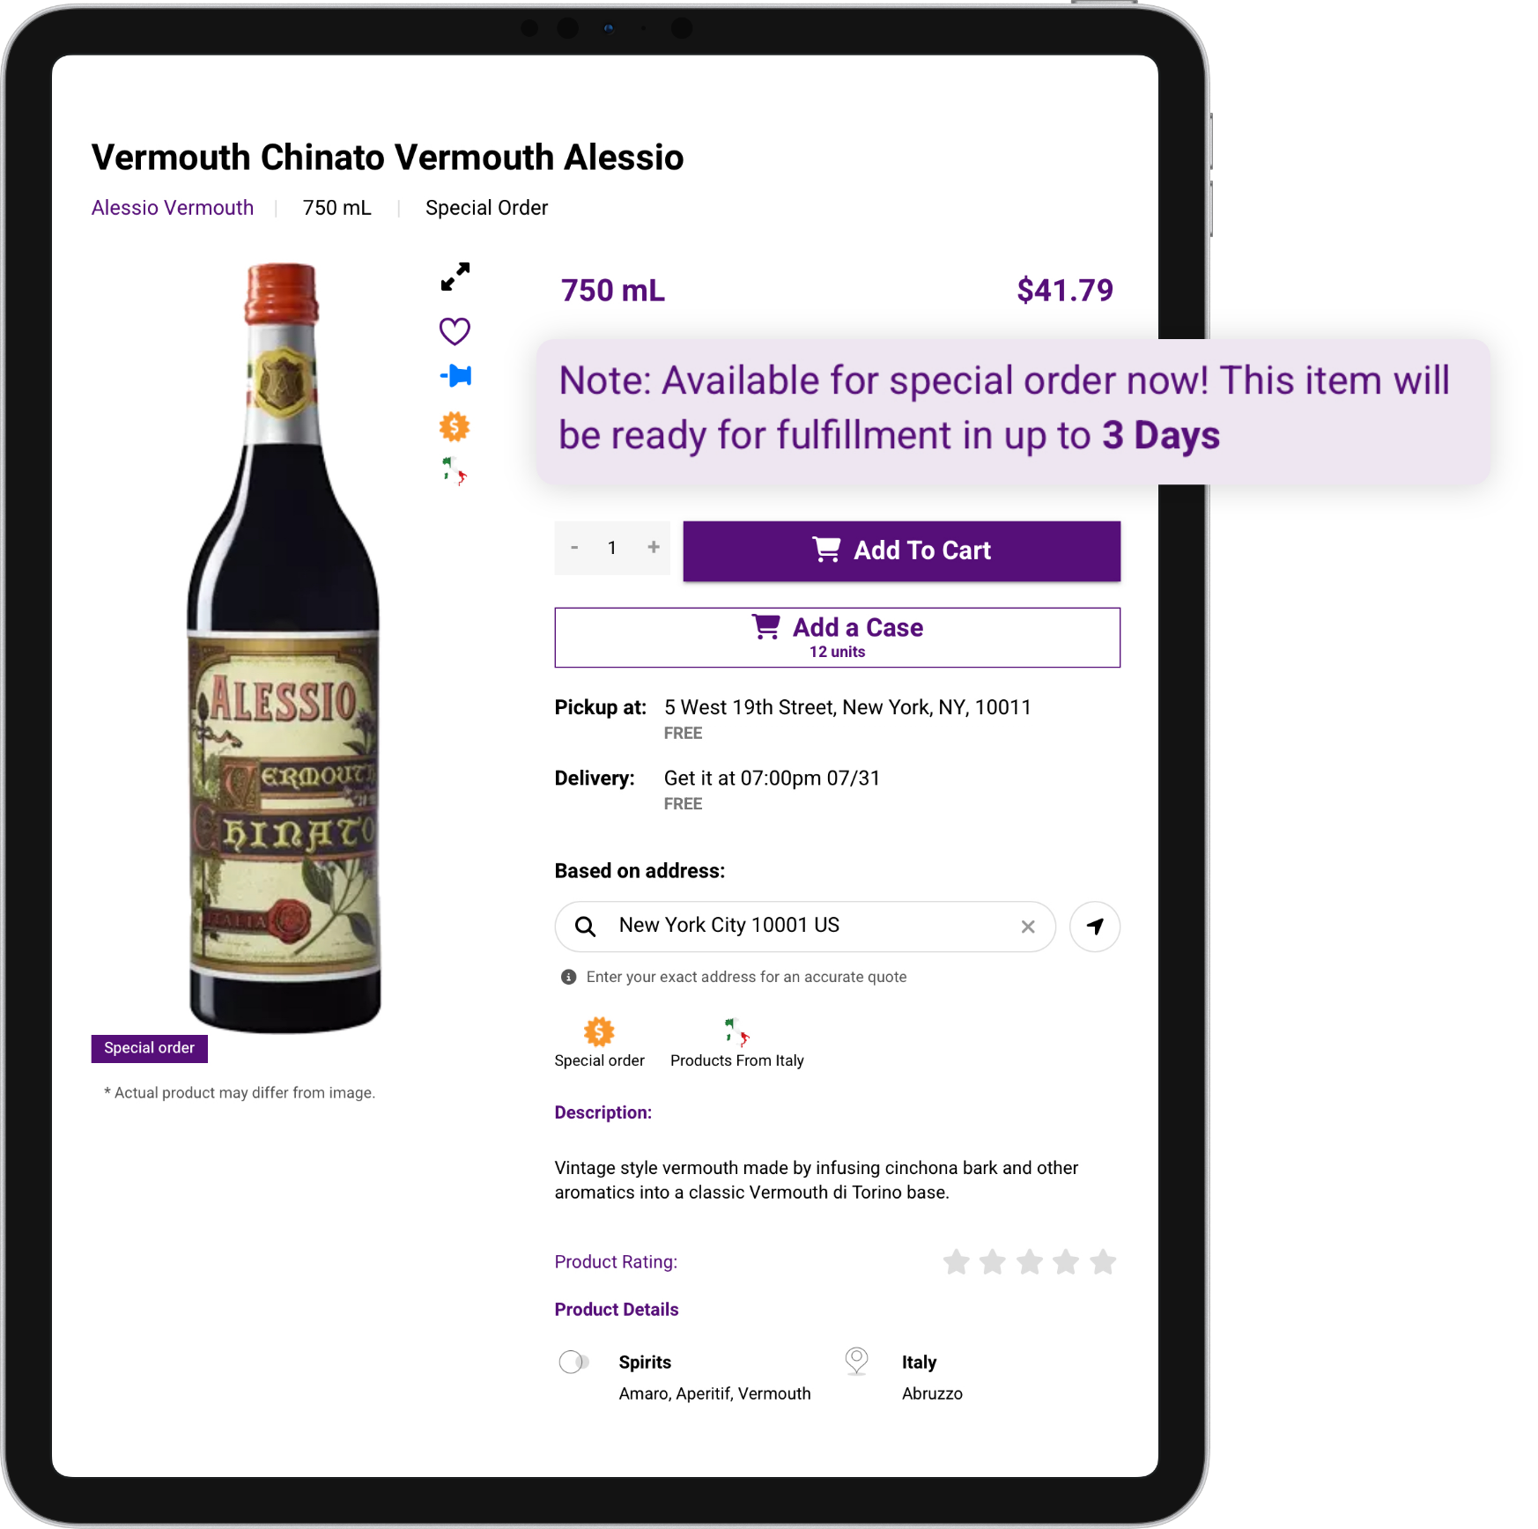The image size is (1538, 1529).
Task: Click the Italy location pin icon
Action: (x=856, y=1361)
